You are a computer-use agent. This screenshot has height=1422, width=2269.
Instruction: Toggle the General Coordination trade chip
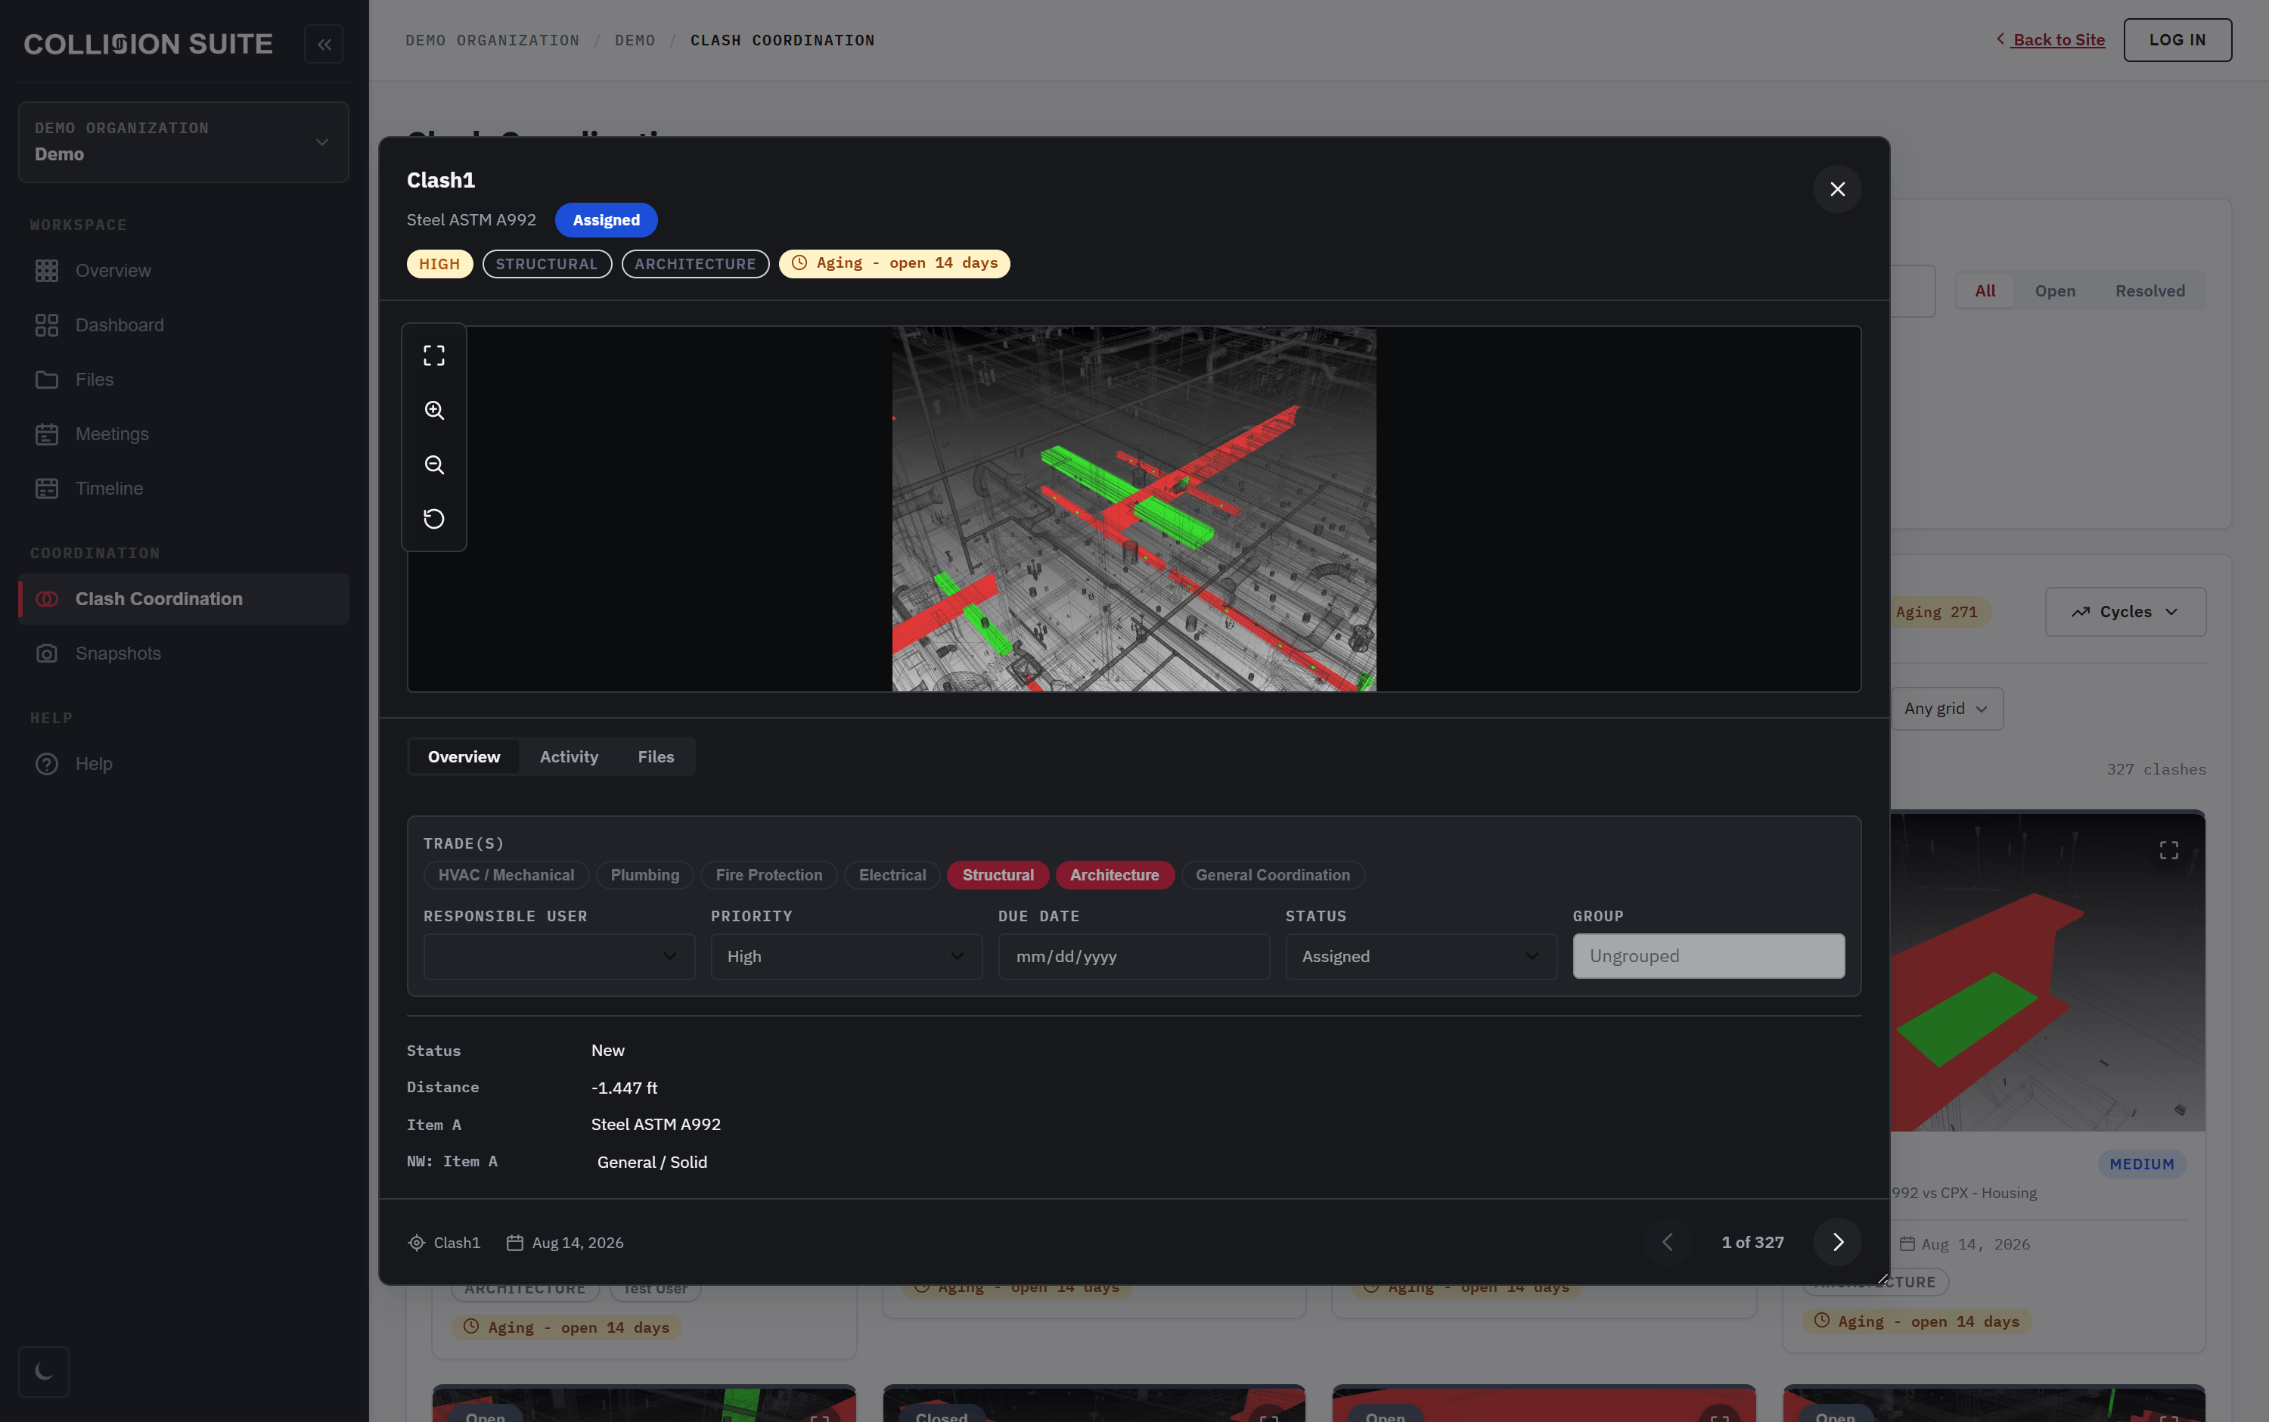[x=1272, y=874]
